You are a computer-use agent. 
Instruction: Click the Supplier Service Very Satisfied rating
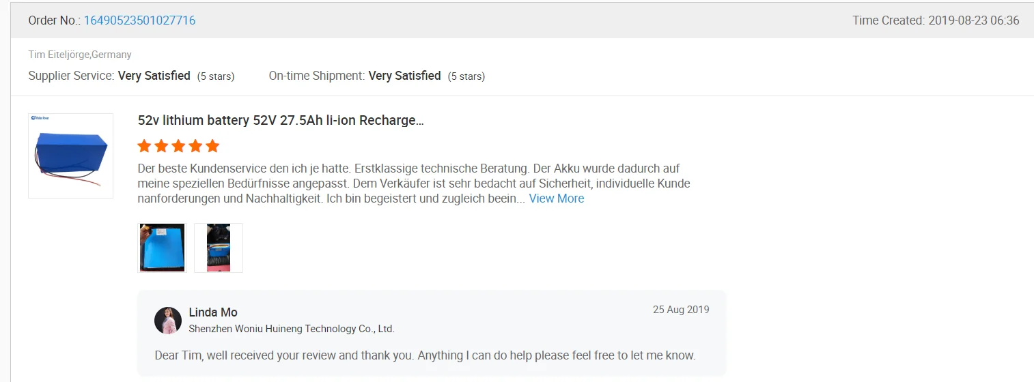pos(154,76)
